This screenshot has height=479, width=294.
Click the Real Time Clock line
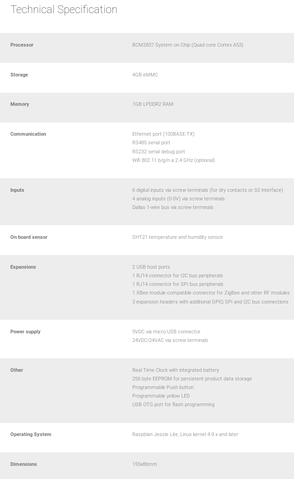175,370
